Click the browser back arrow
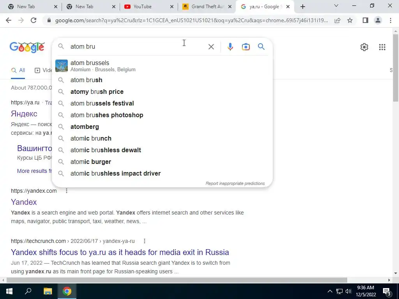 coord(9,20)
